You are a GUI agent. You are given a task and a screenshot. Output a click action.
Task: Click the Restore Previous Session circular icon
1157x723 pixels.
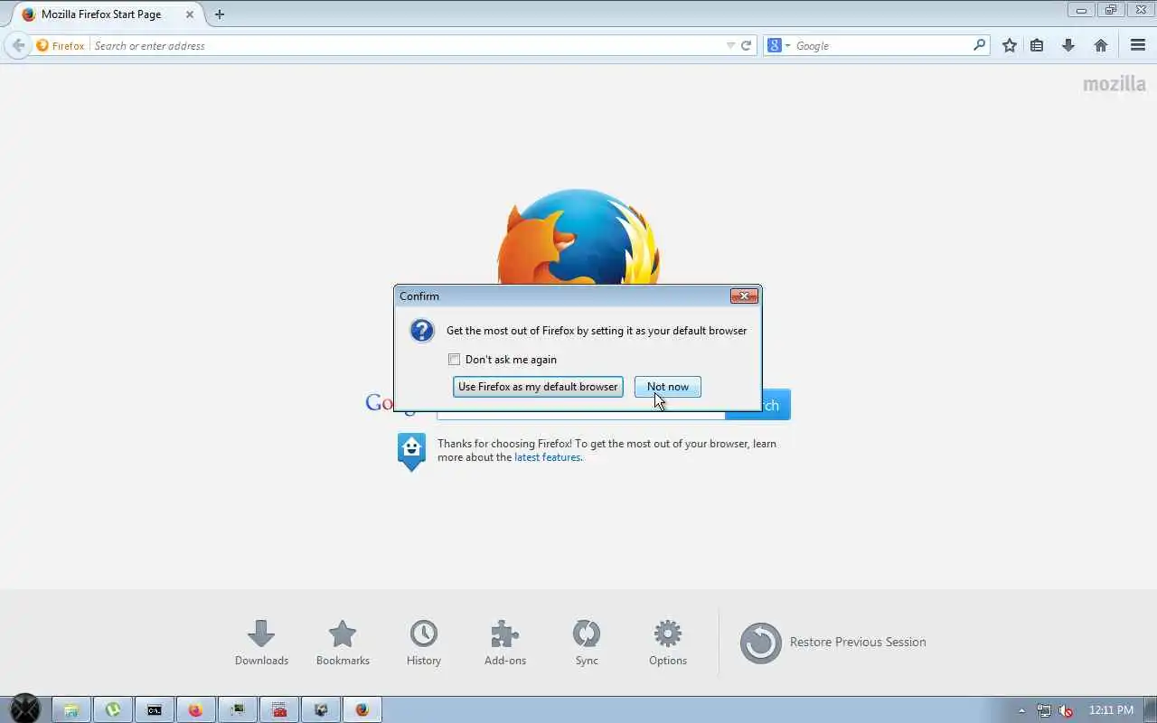click(761, 643)
